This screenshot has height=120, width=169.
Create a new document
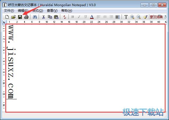click(7, 17)
